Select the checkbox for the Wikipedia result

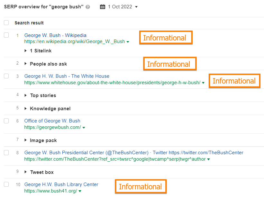(6, 35)
